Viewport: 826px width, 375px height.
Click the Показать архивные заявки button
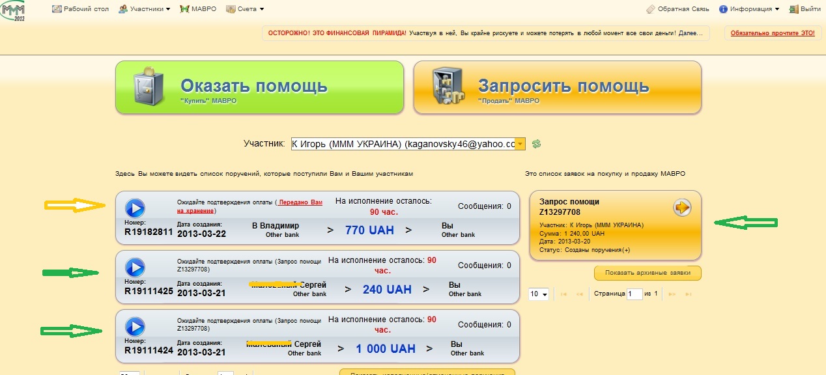(648, 272)
